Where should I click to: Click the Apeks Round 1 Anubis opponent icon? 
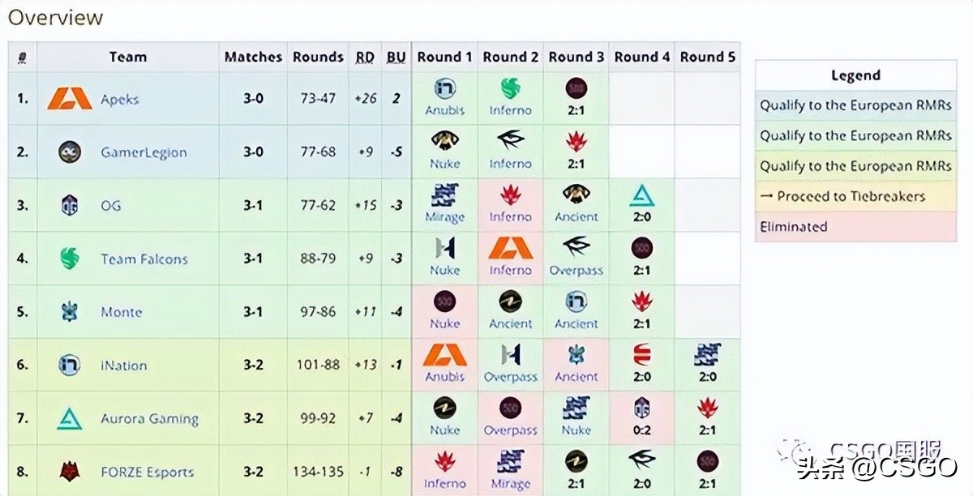click(x=444, y=89)
